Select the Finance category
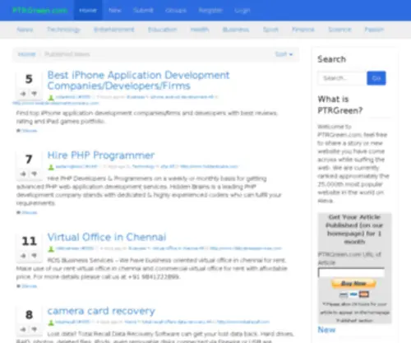 303,30
